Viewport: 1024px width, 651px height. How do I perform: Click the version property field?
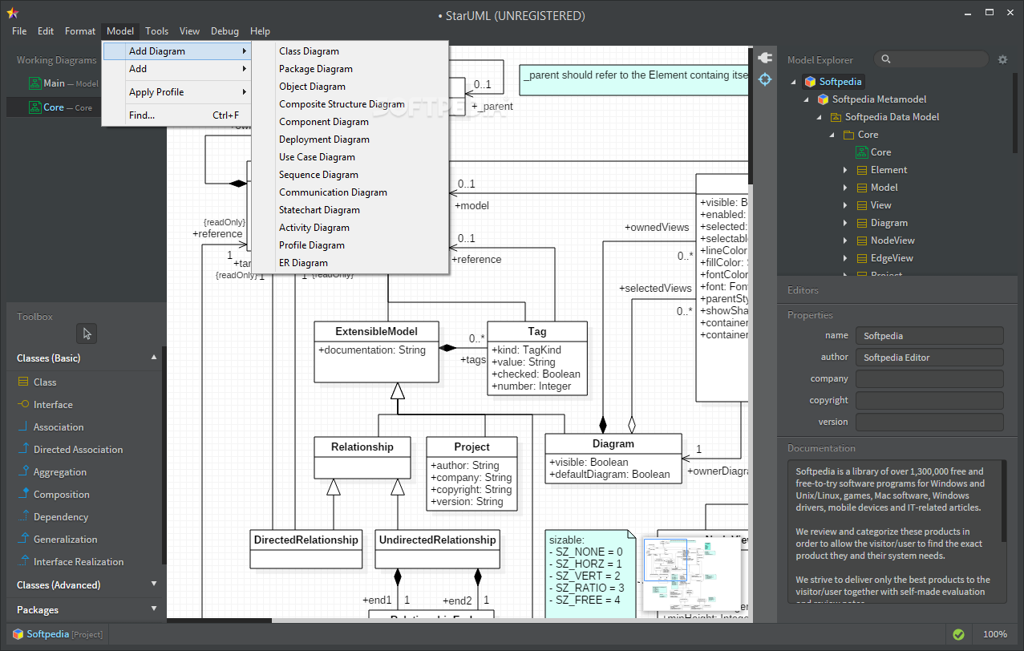point(929,423)
